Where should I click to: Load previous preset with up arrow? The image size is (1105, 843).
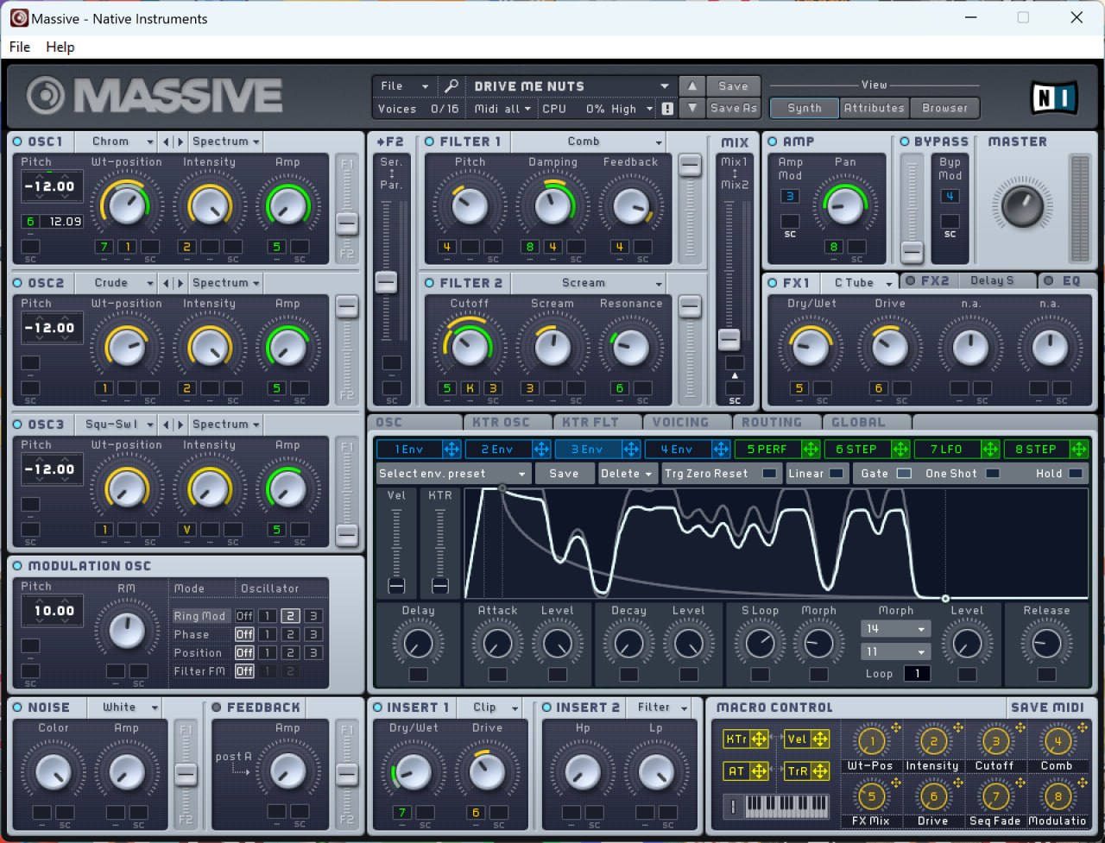point(691,86)
